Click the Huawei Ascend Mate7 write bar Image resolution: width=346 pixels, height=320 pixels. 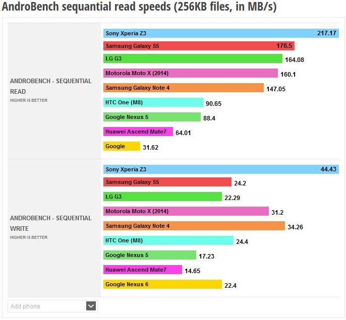click(143, 270)
